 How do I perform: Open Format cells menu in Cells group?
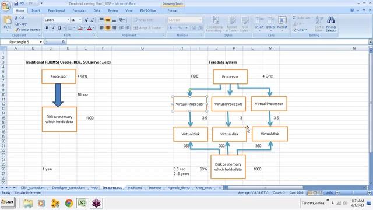click(x=282, y=24)
